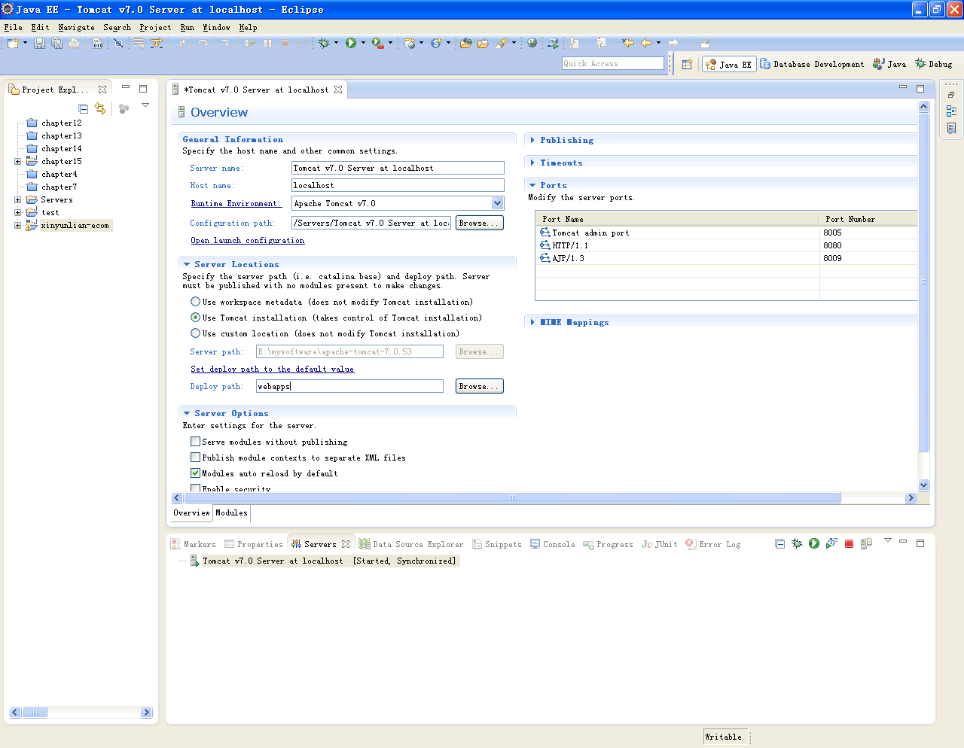Collapse the Server Options section
The height and width of the screenshot is (748, 964).
pyautogui.click(x=187, y=413)
